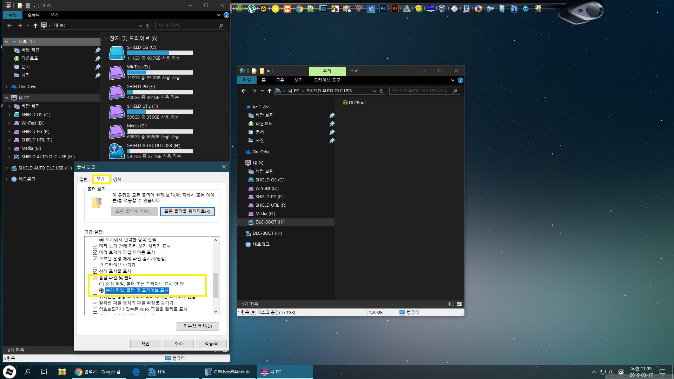Screen dimensions: 674x379
Task: Click the orange ON icon in dock
Action: click(x=287, y=9)
